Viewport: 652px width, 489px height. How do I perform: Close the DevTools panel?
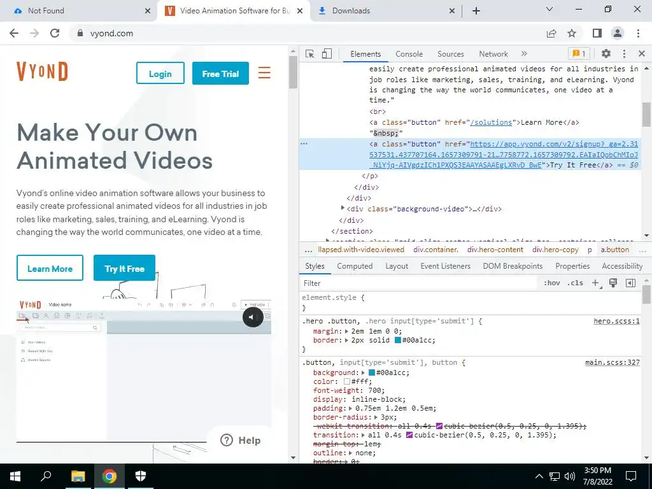coord(642,53)
